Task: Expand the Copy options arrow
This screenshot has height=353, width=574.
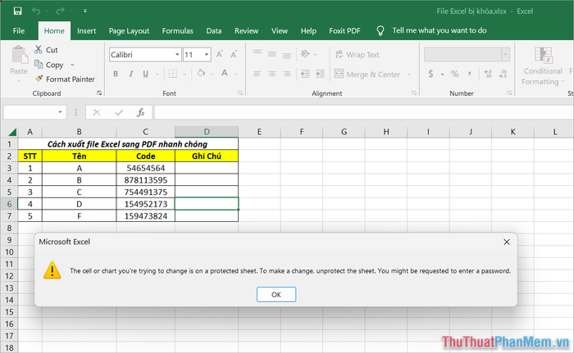Action: (x=72, y=65)
